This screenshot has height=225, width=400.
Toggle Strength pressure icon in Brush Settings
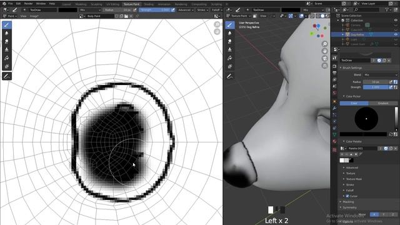[x=391, y=87]
